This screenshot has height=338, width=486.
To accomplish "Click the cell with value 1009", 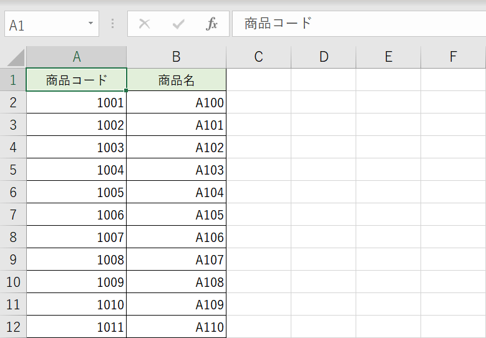I will 77,282.
